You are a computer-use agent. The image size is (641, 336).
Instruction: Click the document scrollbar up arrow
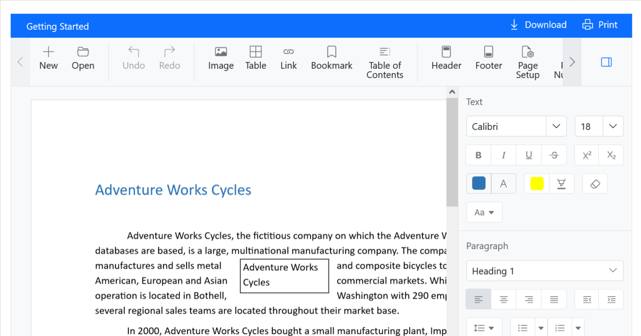pyautogui.click(x=452, y=92)
